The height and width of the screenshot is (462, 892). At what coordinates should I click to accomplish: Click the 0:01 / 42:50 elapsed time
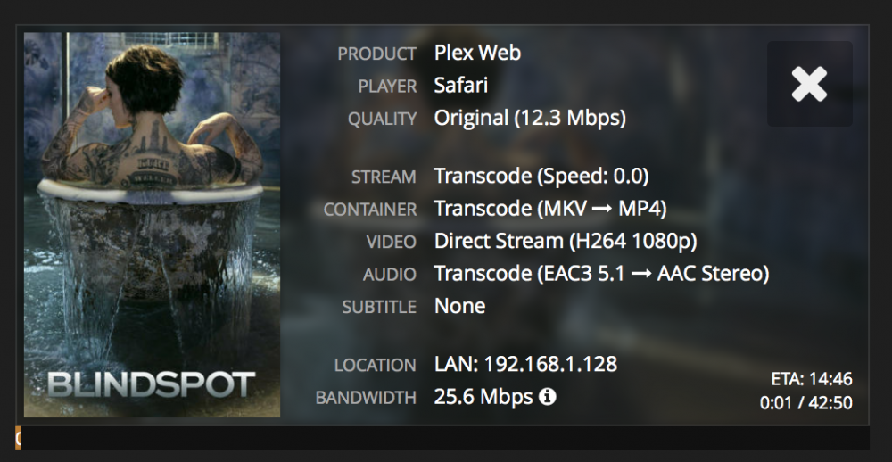(x=806, y=403)
